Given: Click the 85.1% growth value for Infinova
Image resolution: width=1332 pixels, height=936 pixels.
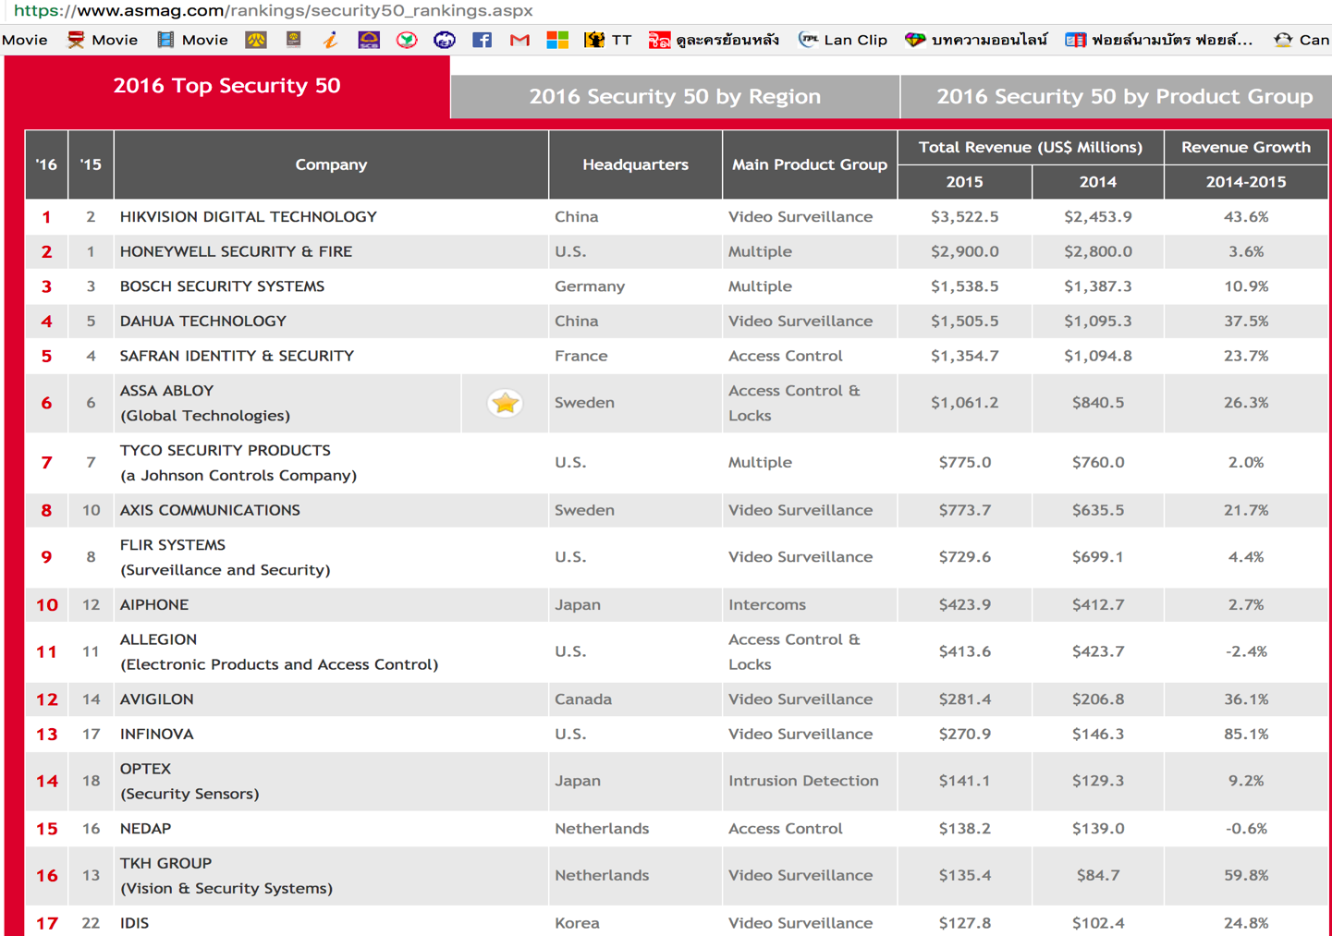Looking at the screenshot, I should [1246, 735].
